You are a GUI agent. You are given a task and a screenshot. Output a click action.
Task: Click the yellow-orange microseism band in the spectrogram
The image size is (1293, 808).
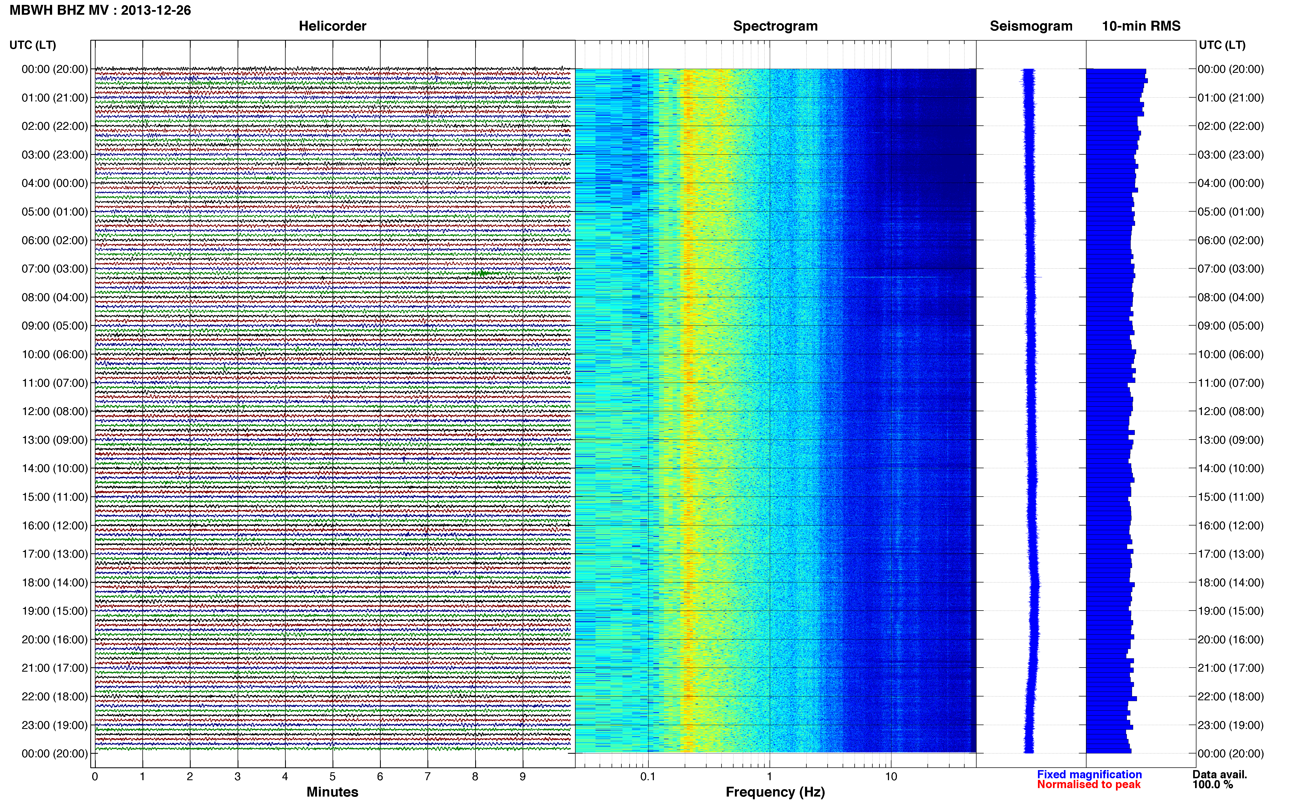(x=689, y=410)
